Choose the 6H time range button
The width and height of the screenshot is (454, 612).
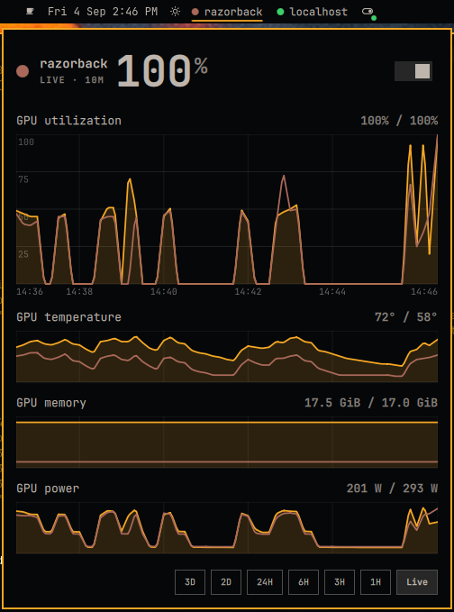[x=304, y=582]
